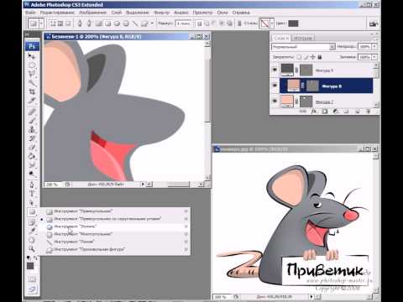Switch to Quick Mask mode

tap(32, 279)
